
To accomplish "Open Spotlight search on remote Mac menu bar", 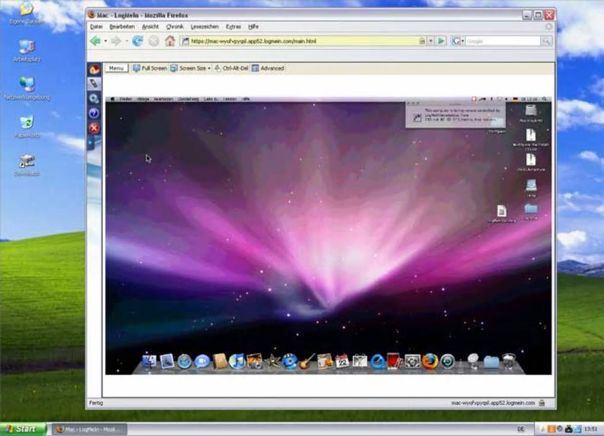I will pos(545,99).
